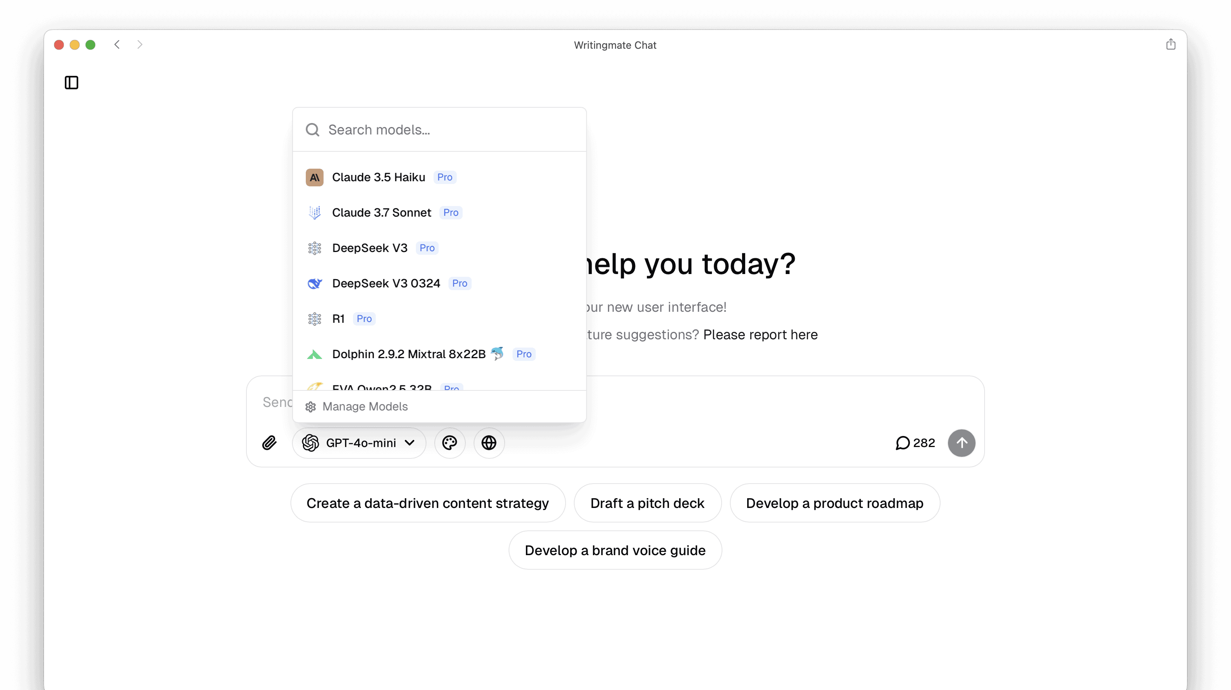1231x690 pixels.
Task: Select Dolphin 2.9.2 Mixtral 8x22B model
Action: [x=409, y=354]
